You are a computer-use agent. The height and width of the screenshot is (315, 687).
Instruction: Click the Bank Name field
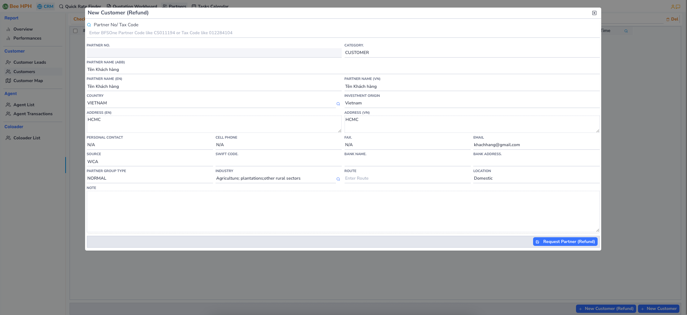click(x=407, y=162)
